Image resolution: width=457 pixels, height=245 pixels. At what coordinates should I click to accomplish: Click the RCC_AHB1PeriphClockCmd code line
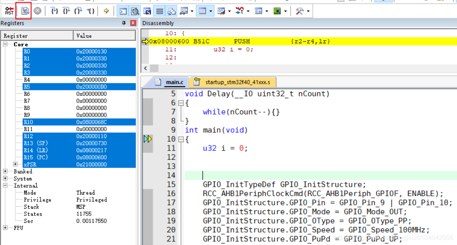[323, 194]
